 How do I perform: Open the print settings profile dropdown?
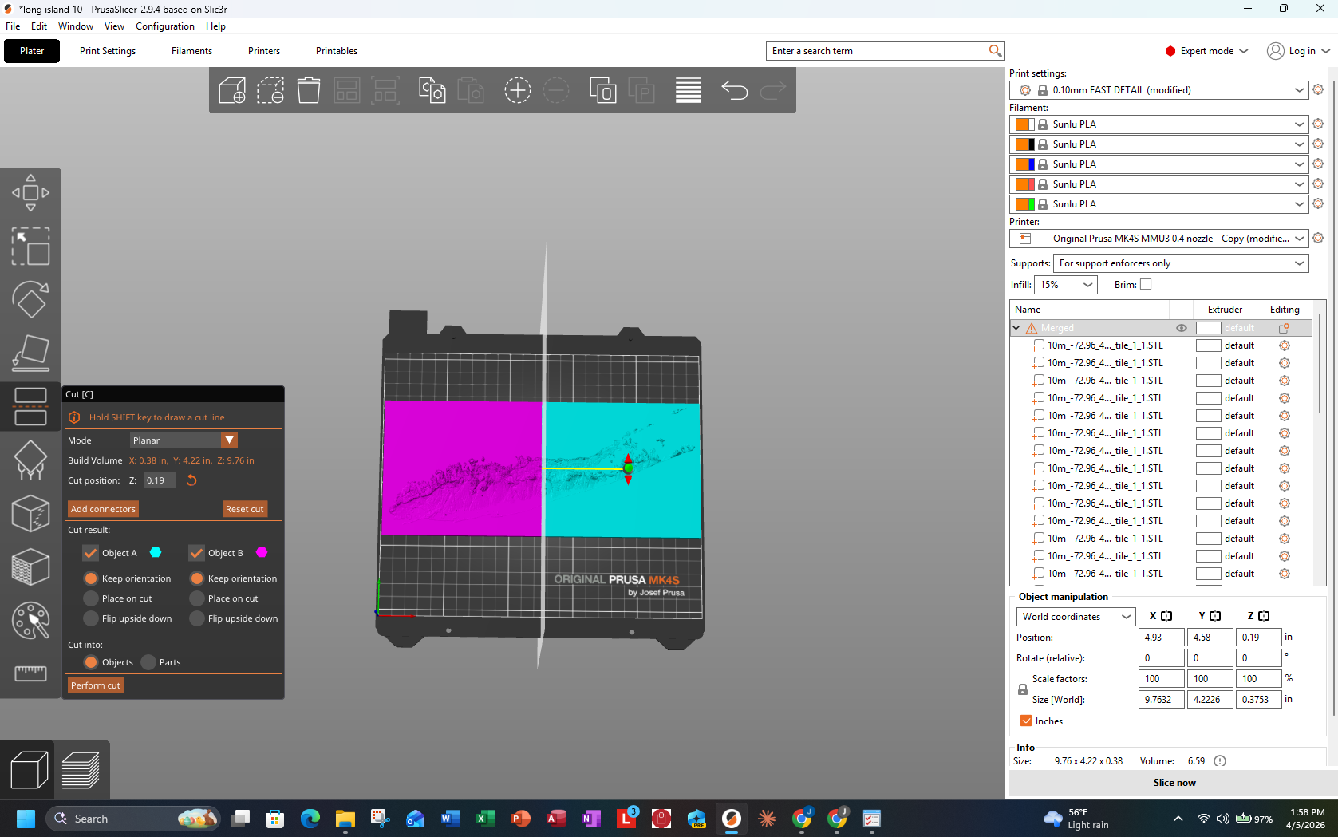[x=1159, y=90]
